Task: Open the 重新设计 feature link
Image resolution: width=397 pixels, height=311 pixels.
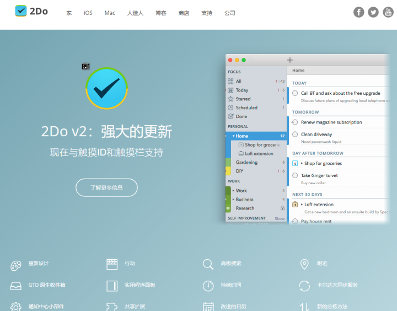Action: 39,264
